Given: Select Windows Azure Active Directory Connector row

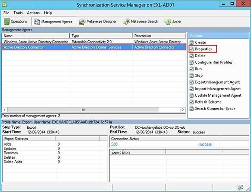Looking at the screenshot, I should point(94,42).
